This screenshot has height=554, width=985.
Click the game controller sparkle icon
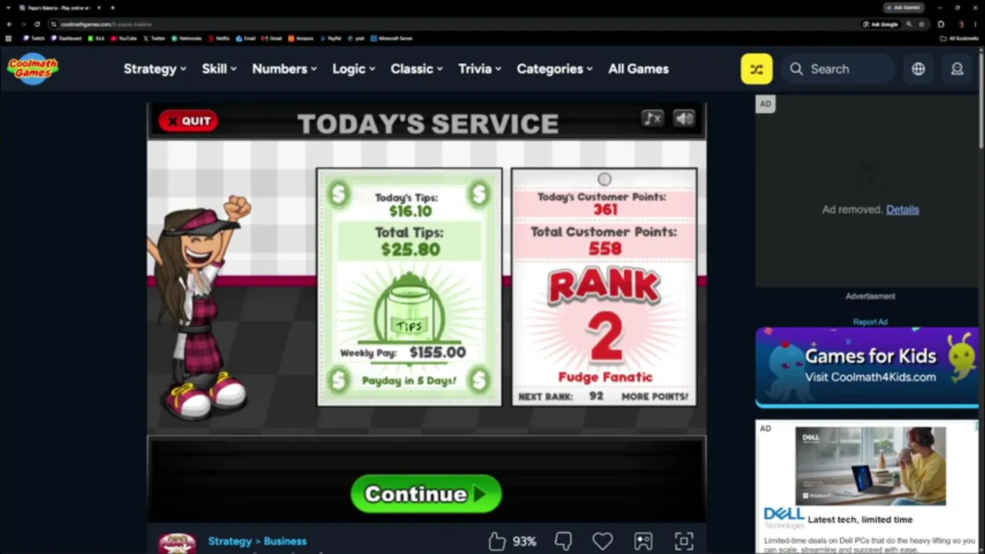click(643, 542)
